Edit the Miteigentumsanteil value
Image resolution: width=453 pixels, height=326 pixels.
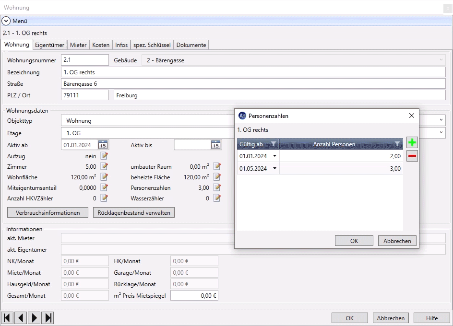104,187
